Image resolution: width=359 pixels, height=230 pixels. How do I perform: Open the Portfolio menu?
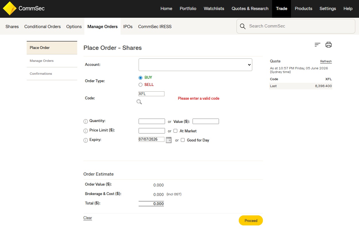coord(188,9)
